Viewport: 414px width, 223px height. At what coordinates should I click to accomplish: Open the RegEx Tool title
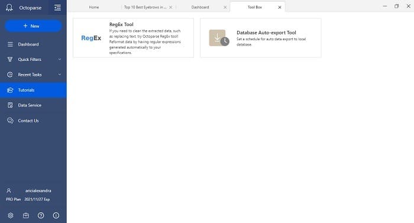click(x=121, y=24)
